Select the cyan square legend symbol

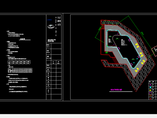150,88
